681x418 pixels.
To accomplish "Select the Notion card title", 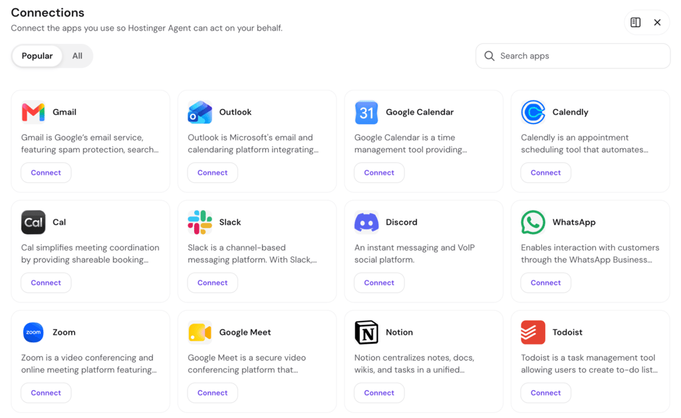I will pyautogui.click(x=399, y=332).
